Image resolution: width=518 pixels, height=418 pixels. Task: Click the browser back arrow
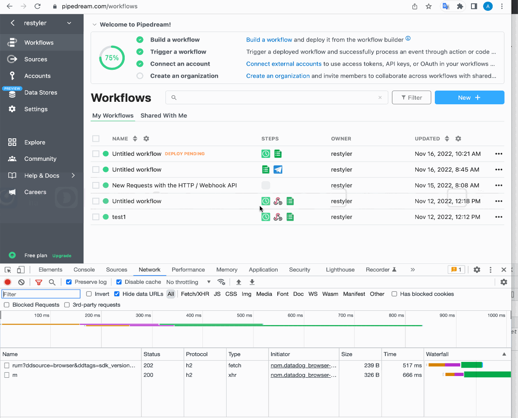click(10, 6)
